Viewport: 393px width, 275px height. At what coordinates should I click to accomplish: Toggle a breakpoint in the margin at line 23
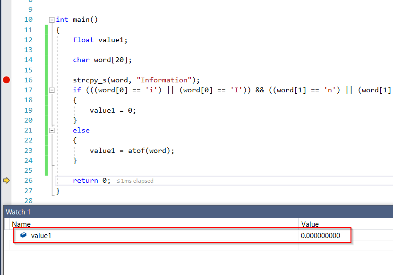6,151
